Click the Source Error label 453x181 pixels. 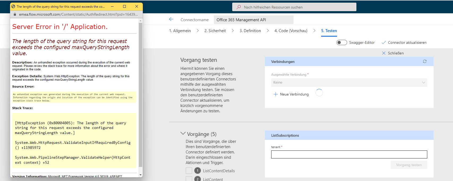click(x=23, y=87)
